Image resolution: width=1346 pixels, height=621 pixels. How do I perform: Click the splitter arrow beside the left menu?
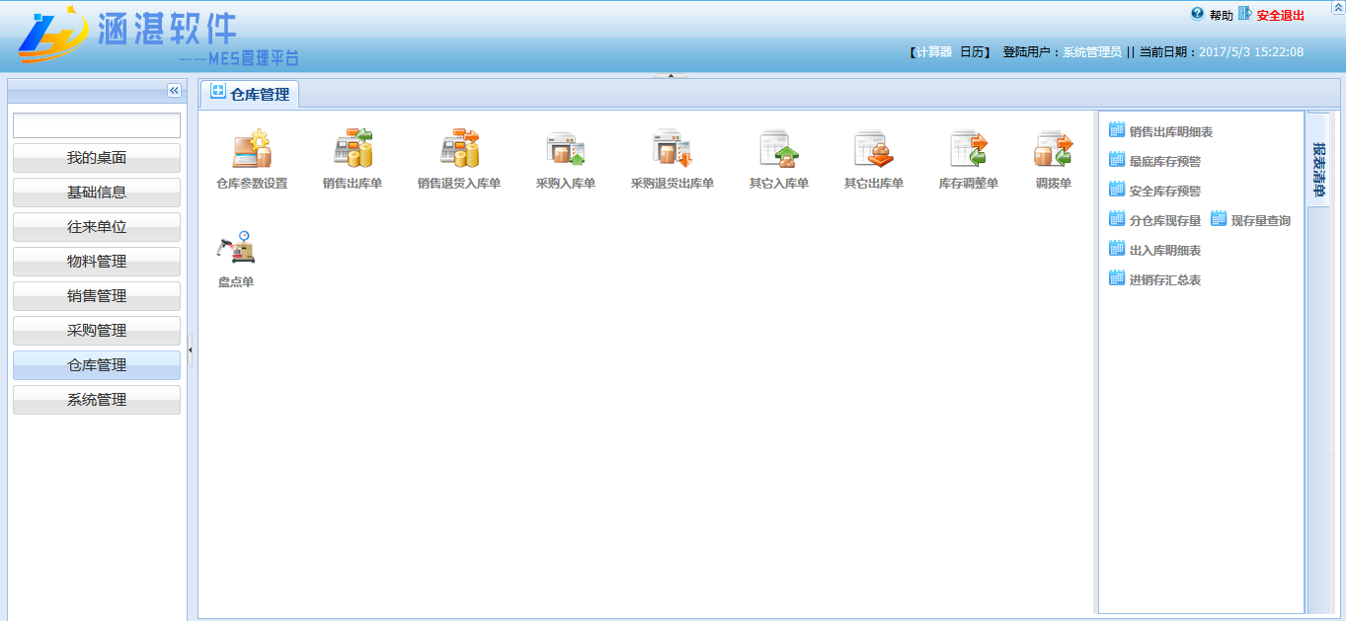coord(191,349)
